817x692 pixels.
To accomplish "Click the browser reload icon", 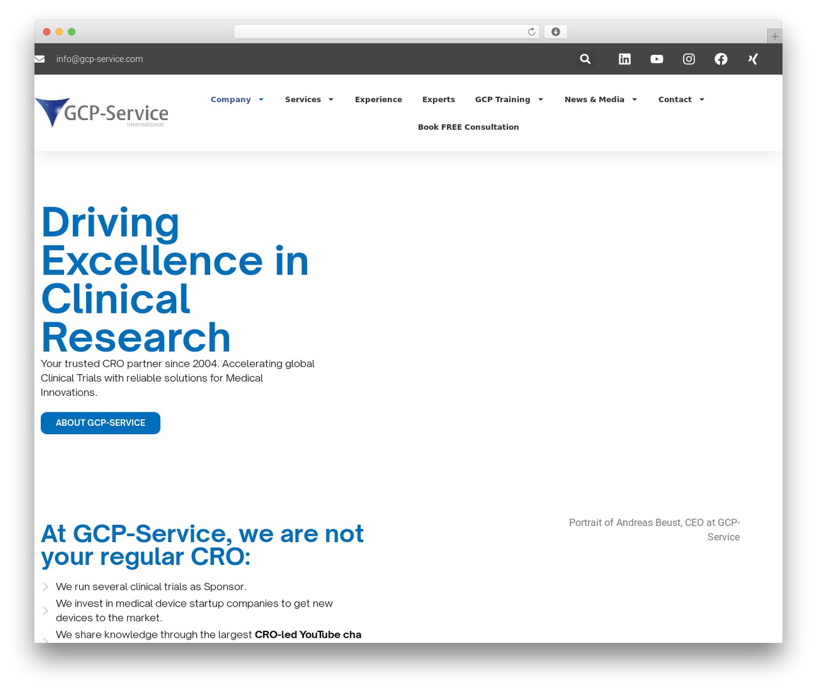I will [x=532, y=32].
